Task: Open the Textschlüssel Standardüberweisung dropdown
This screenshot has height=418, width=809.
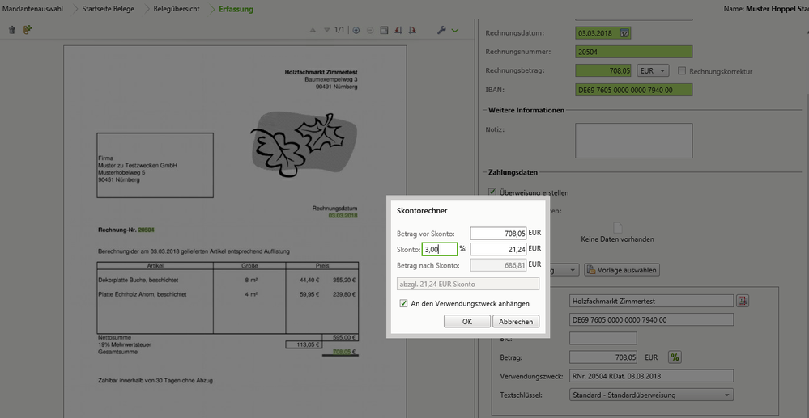Action: pyautogui.click(x=651, y=395)
